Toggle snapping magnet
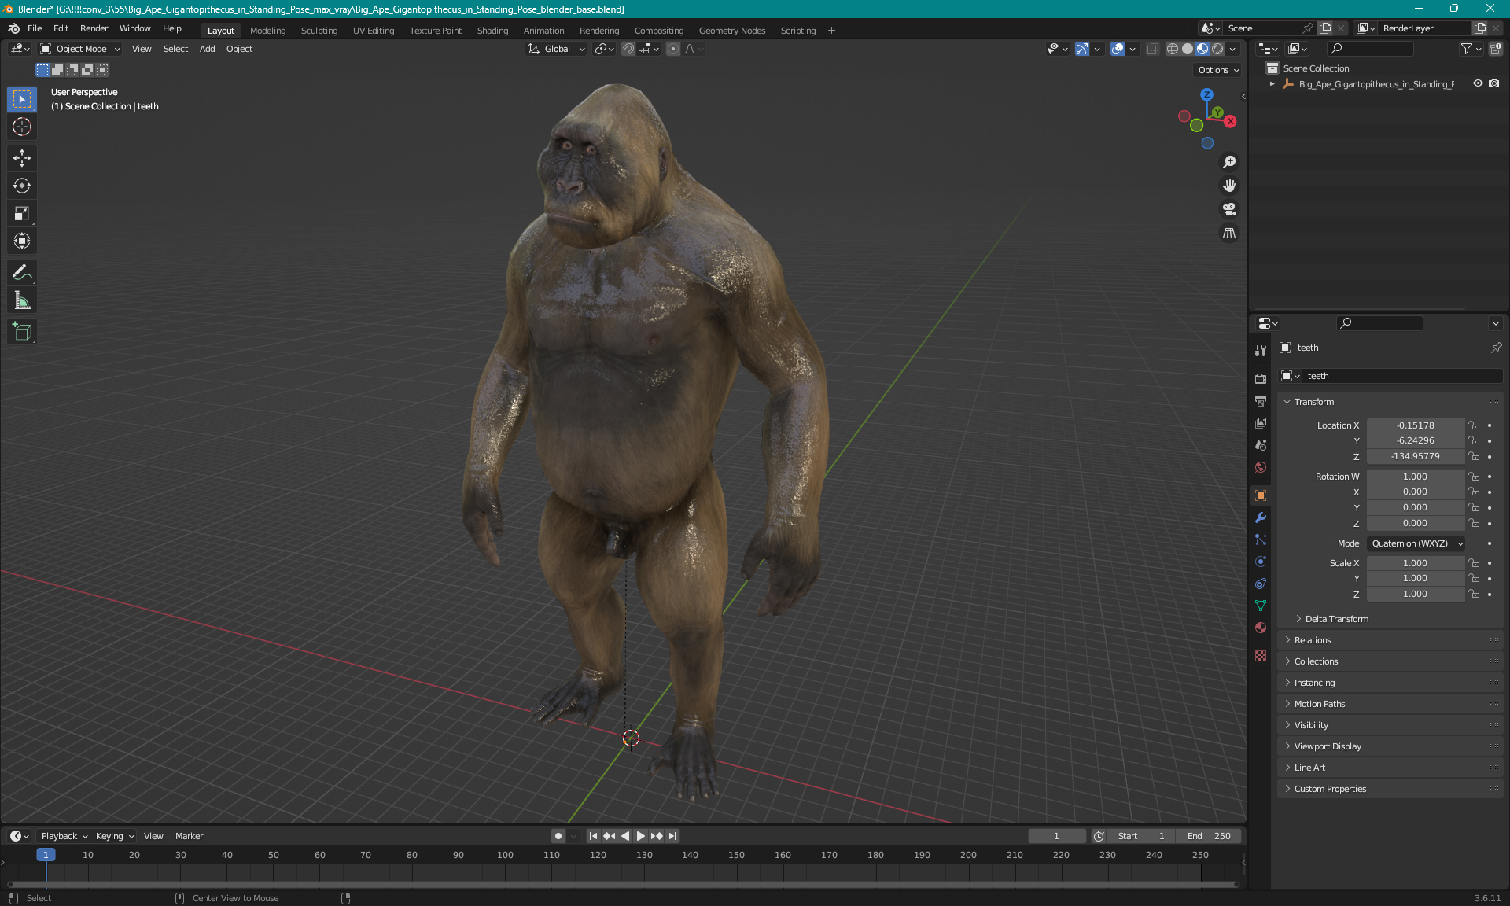The width and height of the screenshot is (1510, 906). (x=628, y=49)
